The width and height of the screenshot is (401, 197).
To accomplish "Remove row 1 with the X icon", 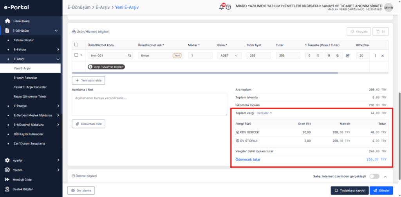I will 383,56.
